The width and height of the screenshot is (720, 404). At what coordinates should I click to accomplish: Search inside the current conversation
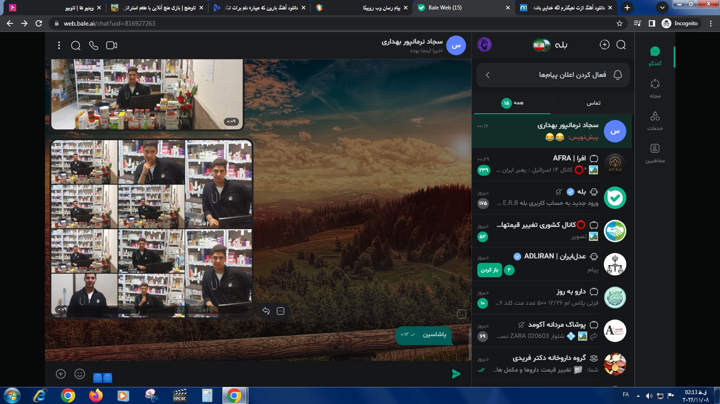tap(76, 45)
